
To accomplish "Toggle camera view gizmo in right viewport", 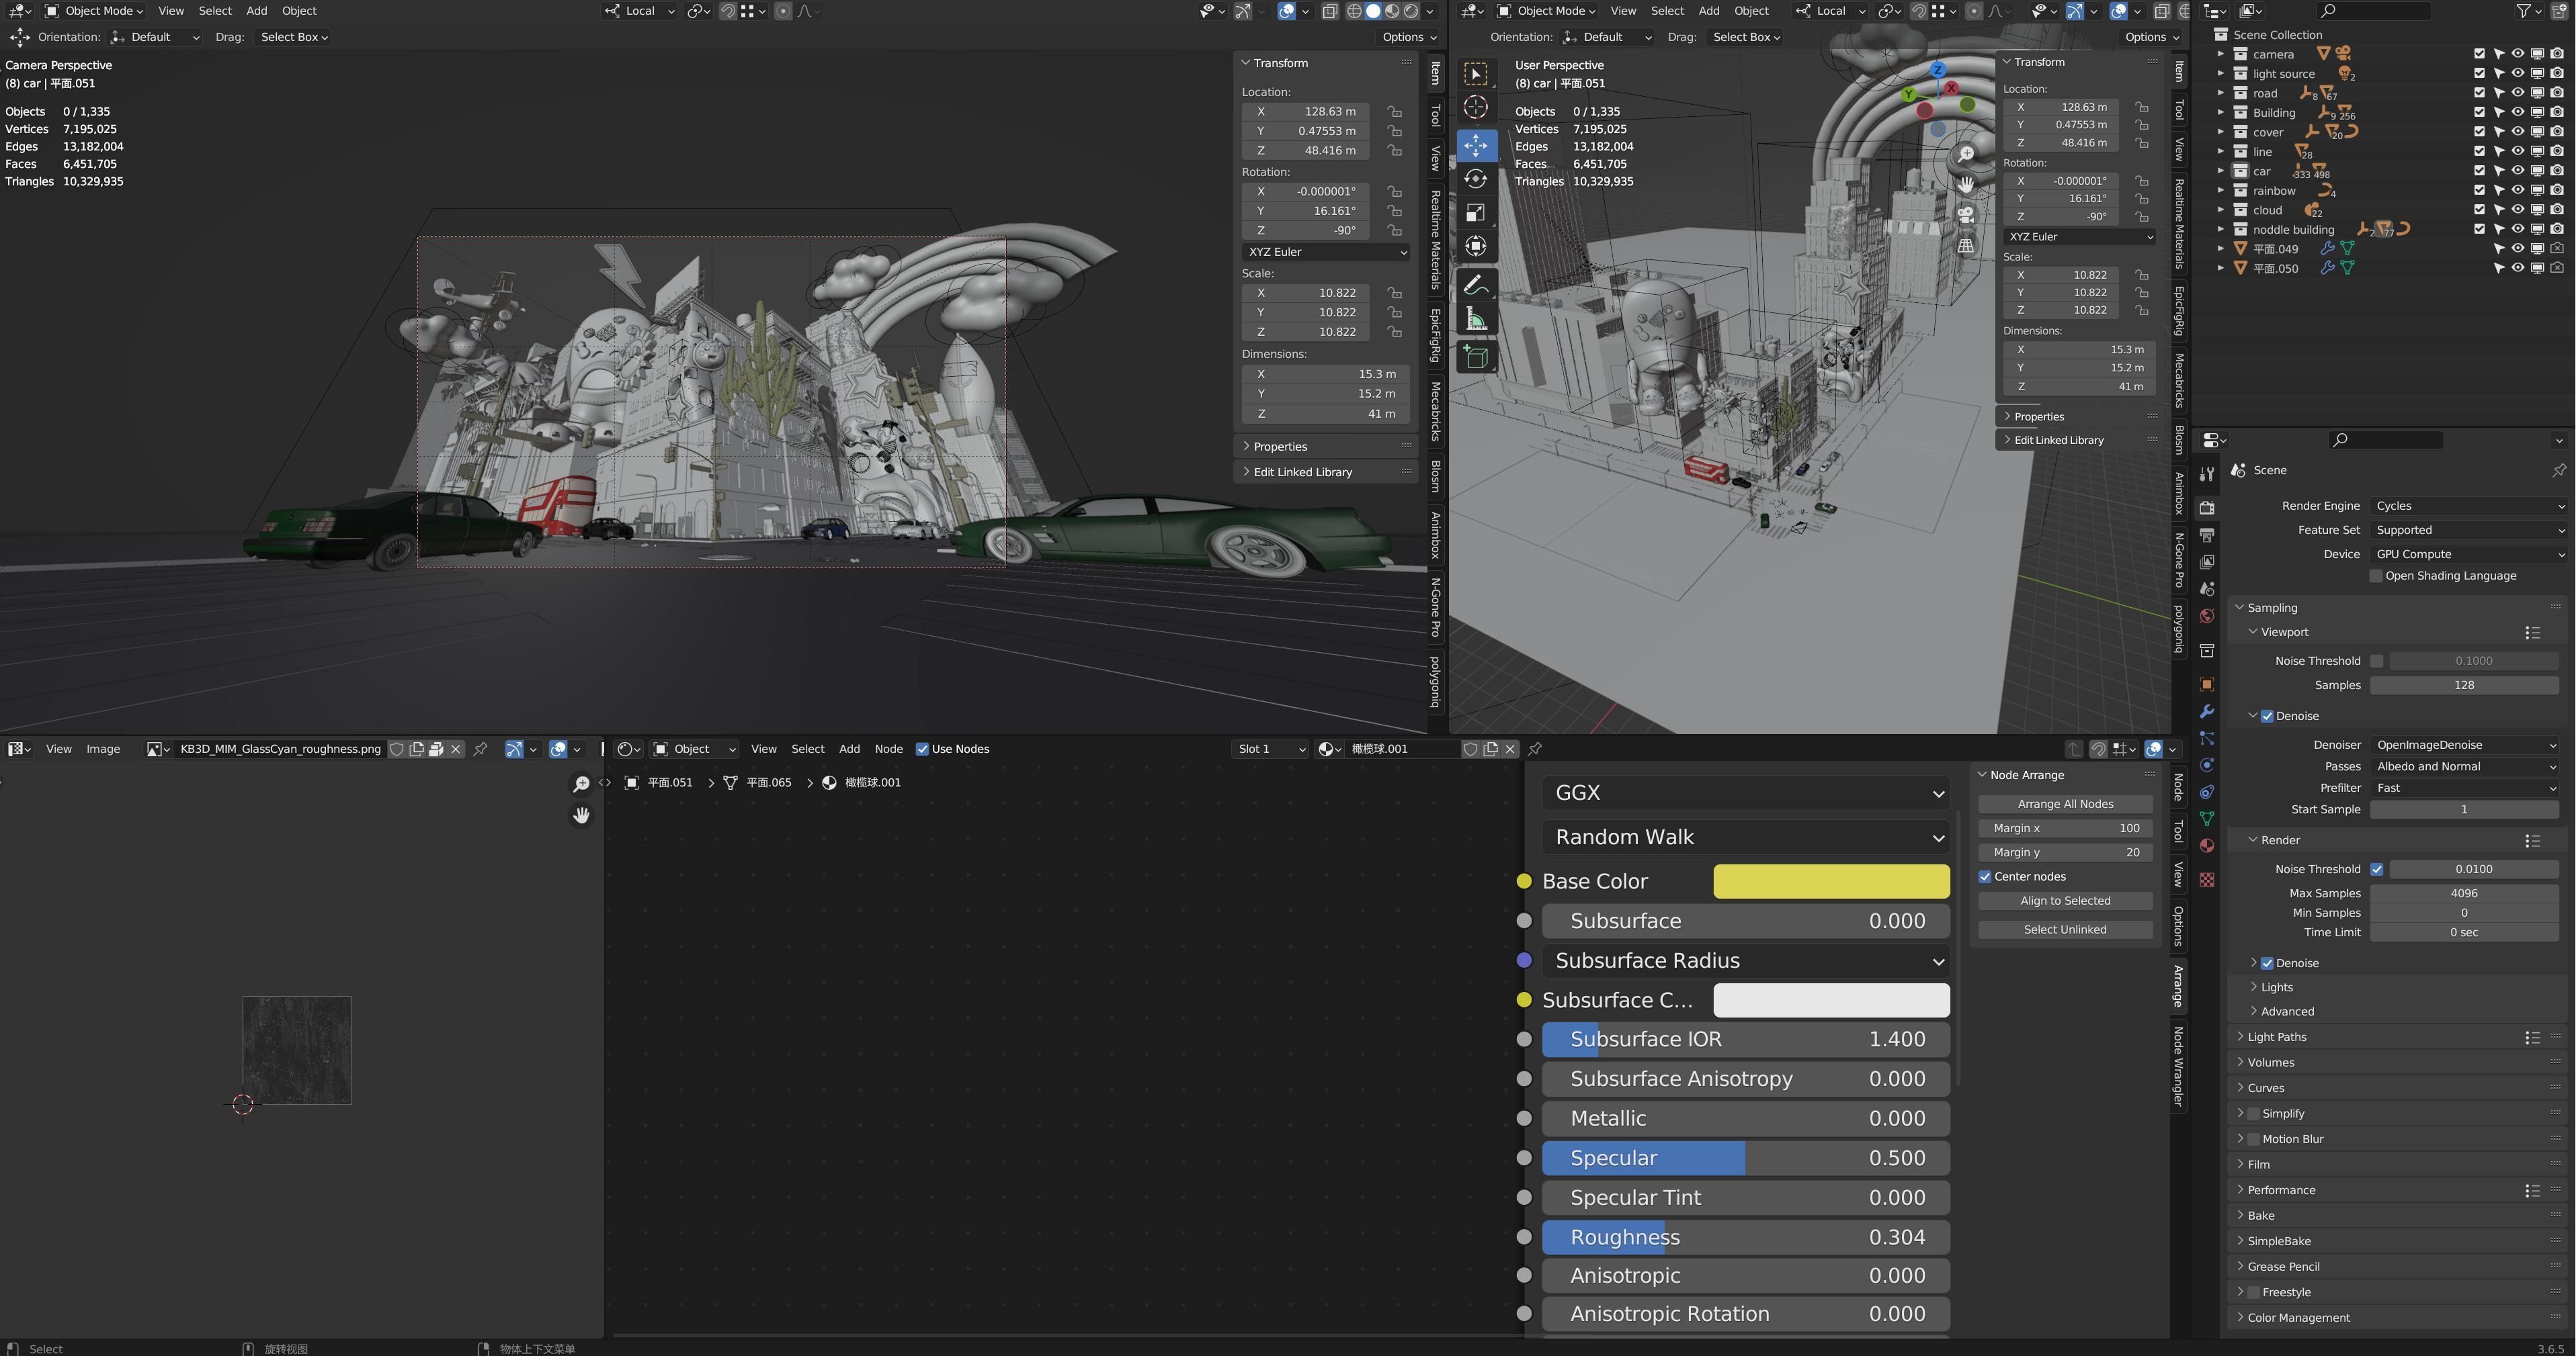I will pos(1966,215).
